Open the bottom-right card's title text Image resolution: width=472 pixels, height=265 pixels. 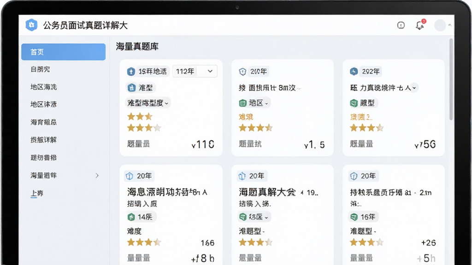click(x=391, y=193)
